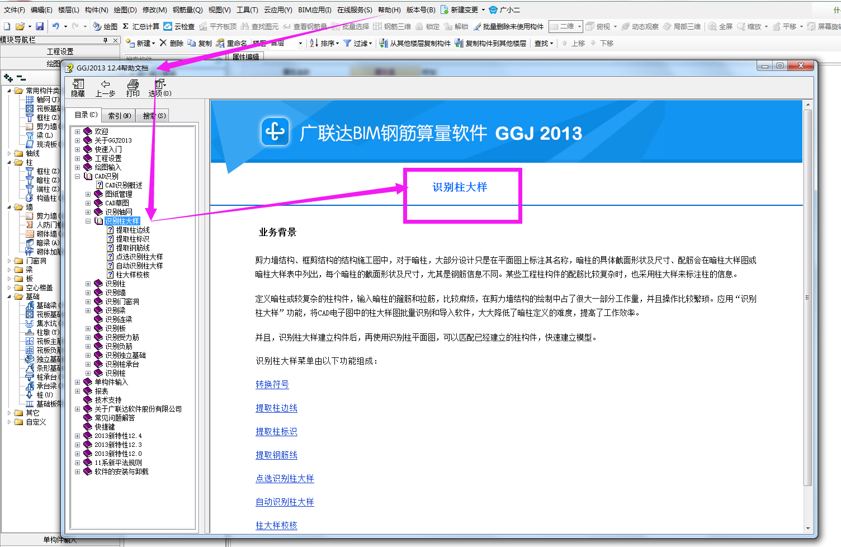Expand the 图纸管理 tree node
Screen dimensions: 841x547
[x=88, y=194]
